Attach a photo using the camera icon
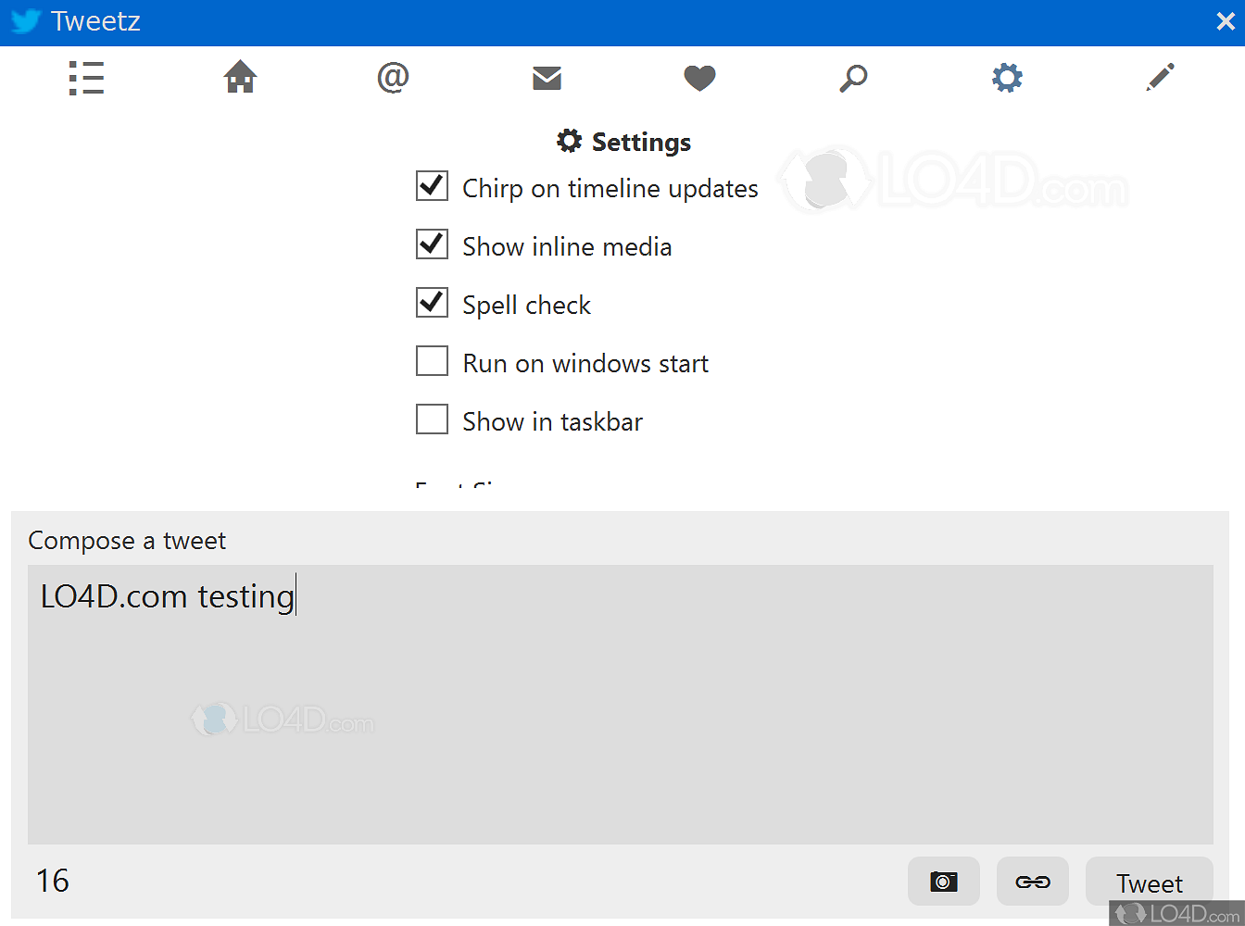Screen dimensions: 1245x926 coord(944,882)
